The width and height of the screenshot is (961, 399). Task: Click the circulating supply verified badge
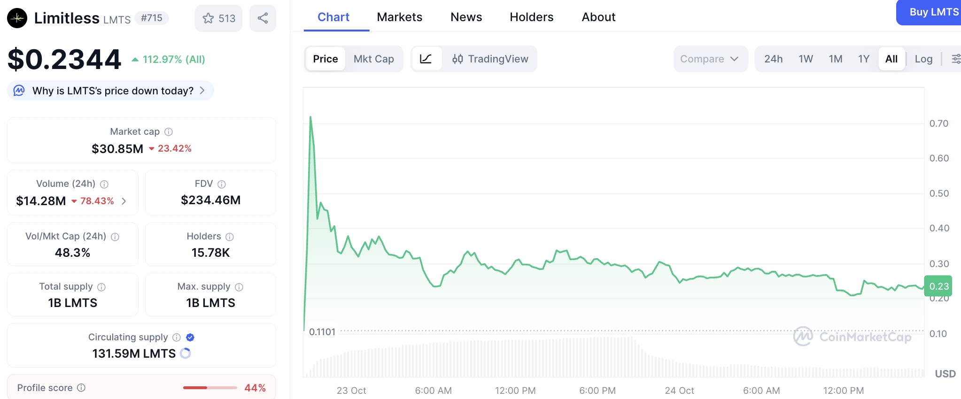[190, 337]
